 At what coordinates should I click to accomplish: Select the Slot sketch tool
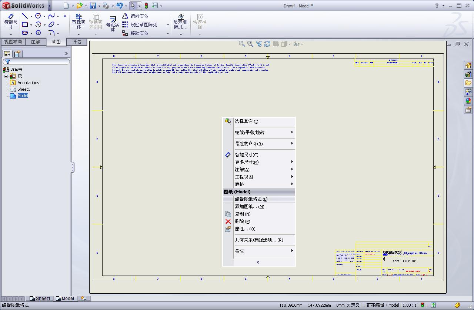[25, 33]
